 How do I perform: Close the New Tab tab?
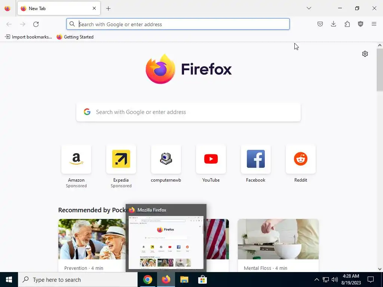94,8
